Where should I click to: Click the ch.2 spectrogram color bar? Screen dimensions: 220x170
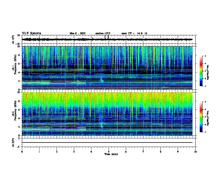coord(201,117)
